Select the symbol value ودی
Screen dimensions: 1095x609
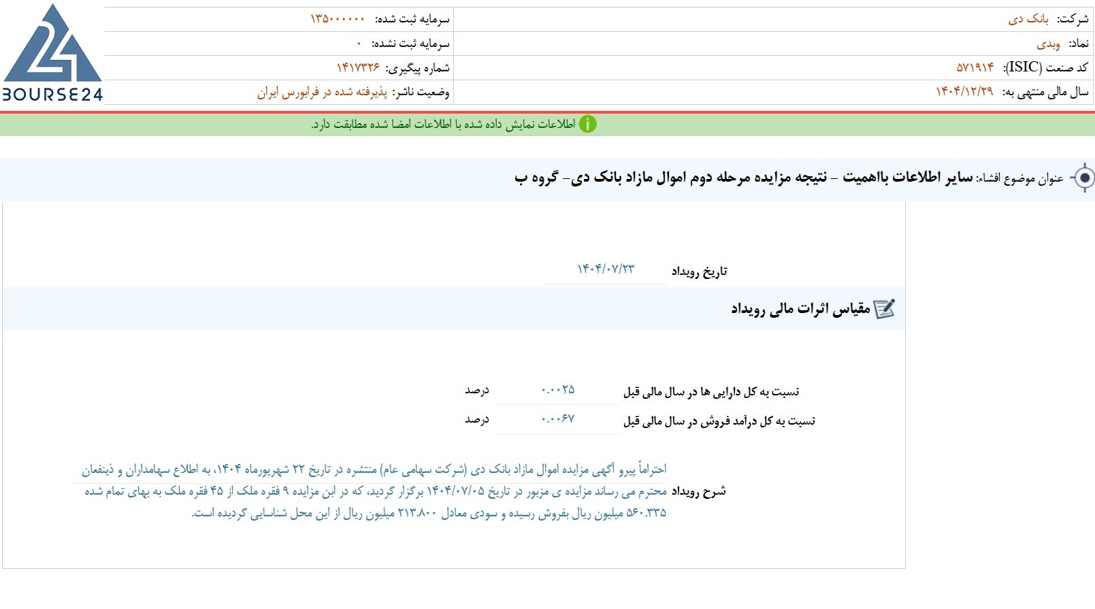coord(1048,44)
